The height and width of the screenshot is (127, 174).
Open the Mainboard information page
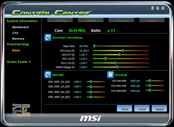tap(20, 27)
